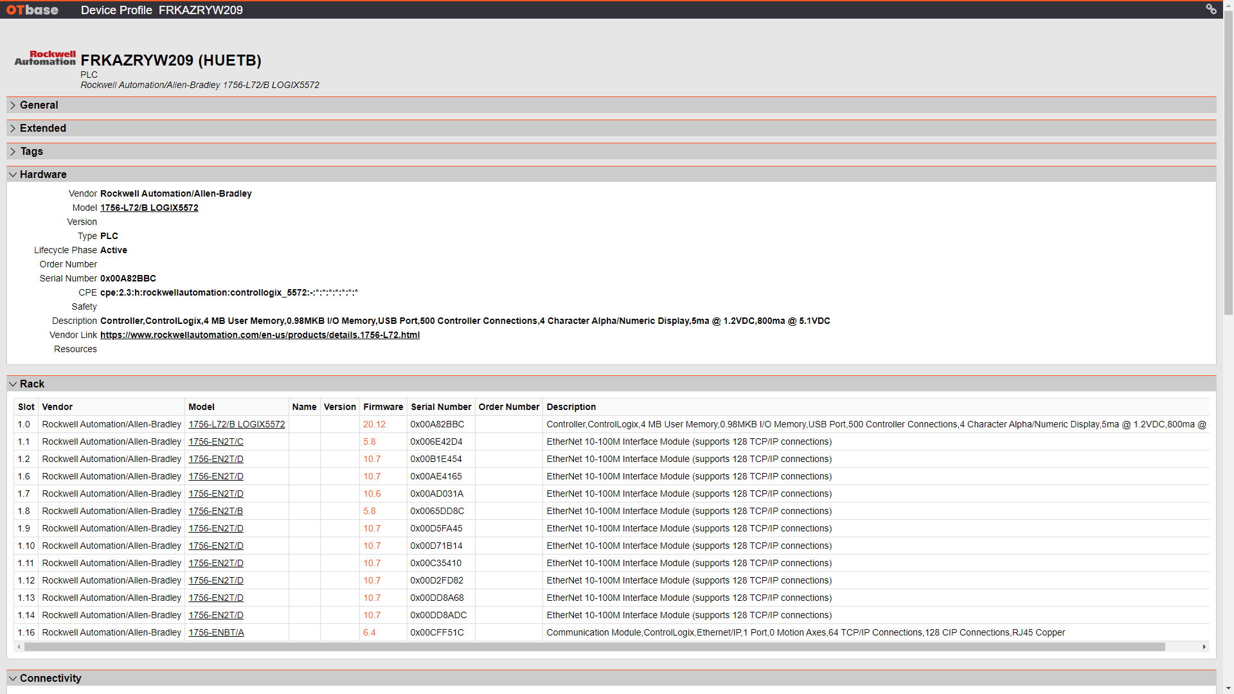Click the link icon in top-right header
This screenshot has width=1234, height=694.
[x=1211, y=9]
